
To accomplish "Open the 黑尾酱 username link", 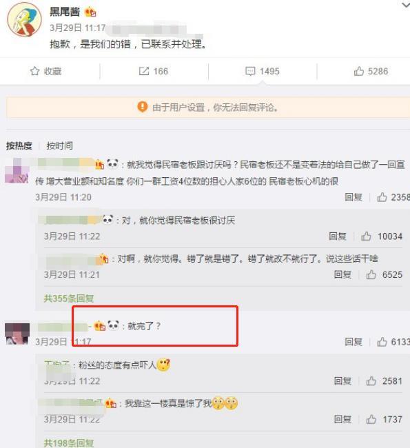I will [65, 12].
